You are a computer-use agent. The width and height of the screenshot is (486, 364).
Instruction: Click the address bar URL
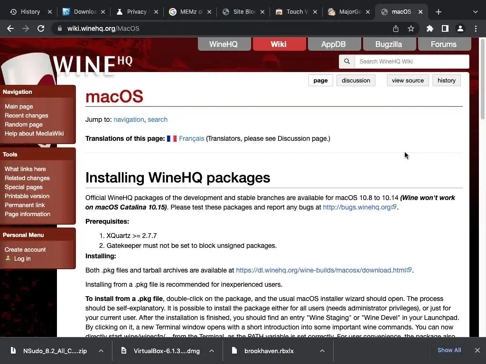[103, 28]
